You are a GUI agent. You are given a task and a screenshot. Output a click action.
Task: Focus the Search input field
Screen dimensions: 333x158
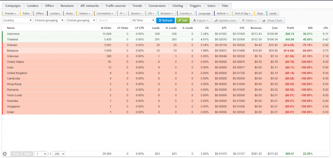tap(113, 20)
